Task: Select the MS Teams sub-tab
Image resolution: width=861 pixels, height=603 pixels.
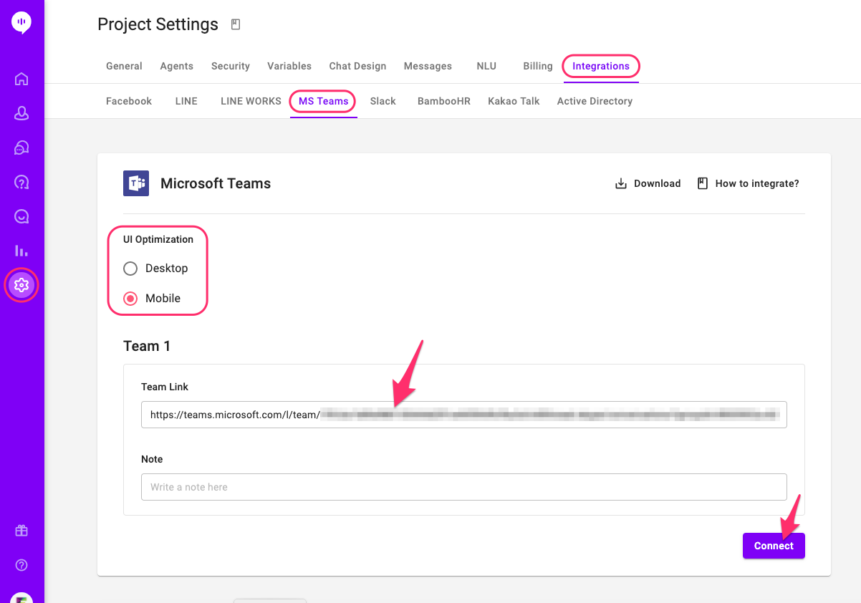Action: coord(324,101)
